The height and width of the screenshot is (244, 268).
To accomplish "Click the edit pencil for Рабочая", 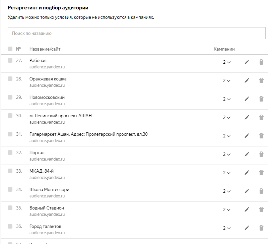I will pos(247,62).
